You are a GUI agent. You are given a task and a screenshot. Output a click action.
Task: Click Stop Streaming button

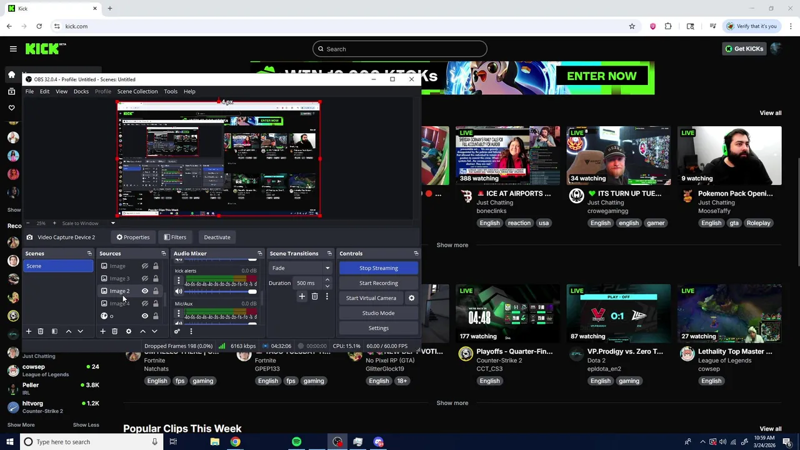tap(379, 268)
